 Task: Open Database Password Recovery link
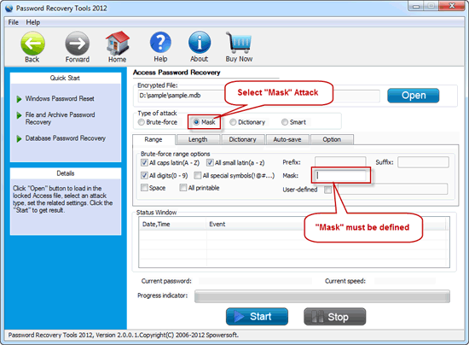point(66,138)
